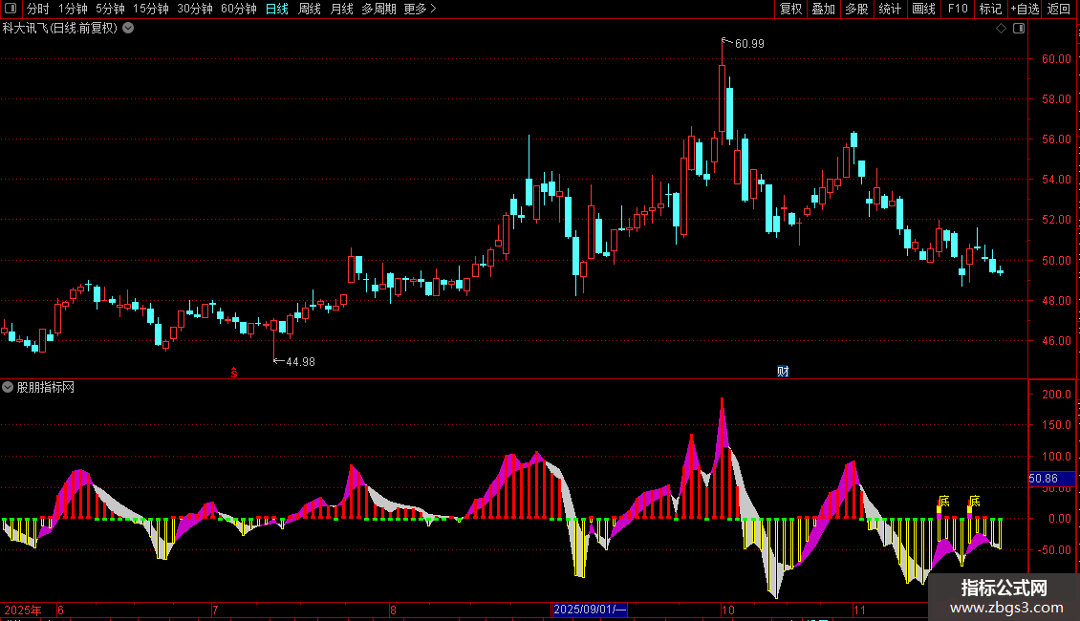Expand the 股朋指标网 indicator menu
This screenshot has height=621, width=1080.
8,387
